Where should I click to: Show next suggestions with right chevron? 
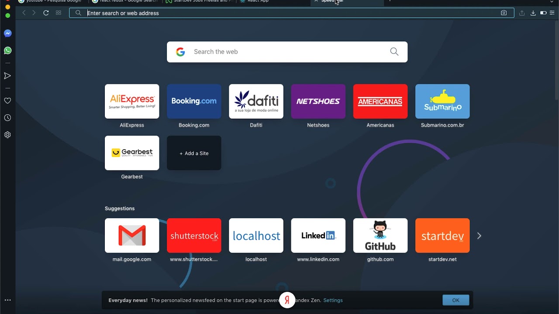pyautogui.click(x=479, y=236)
